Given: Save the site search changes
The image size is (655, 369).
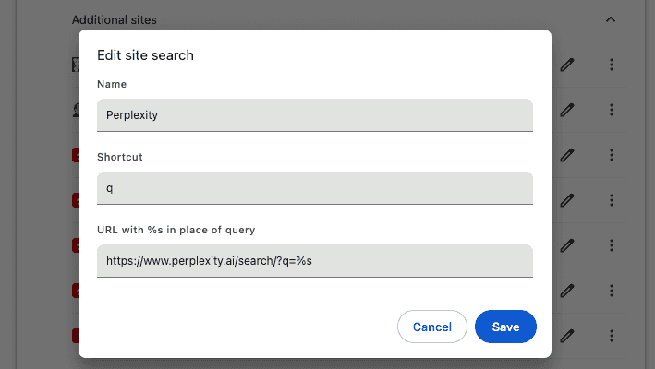Looking at the screenshot, I should tap(505, 327).
